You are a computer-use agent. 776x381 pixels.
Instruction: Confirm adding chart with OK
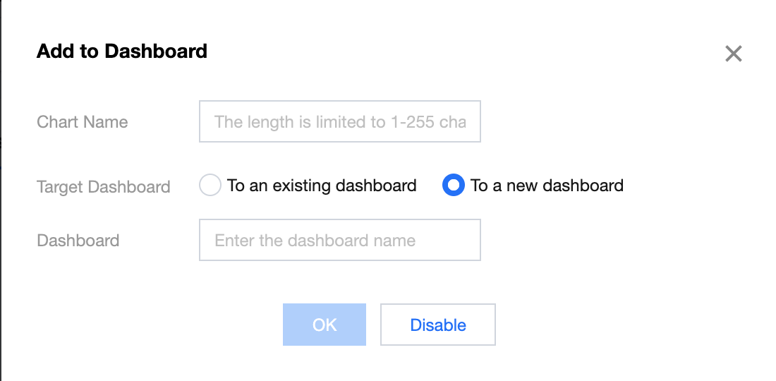(324, 325)
